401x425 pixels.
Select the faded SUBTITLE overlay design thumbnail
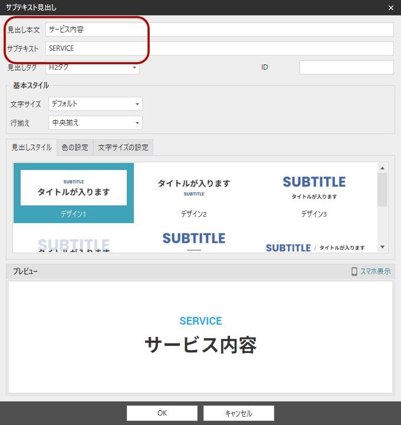[74, 243]
